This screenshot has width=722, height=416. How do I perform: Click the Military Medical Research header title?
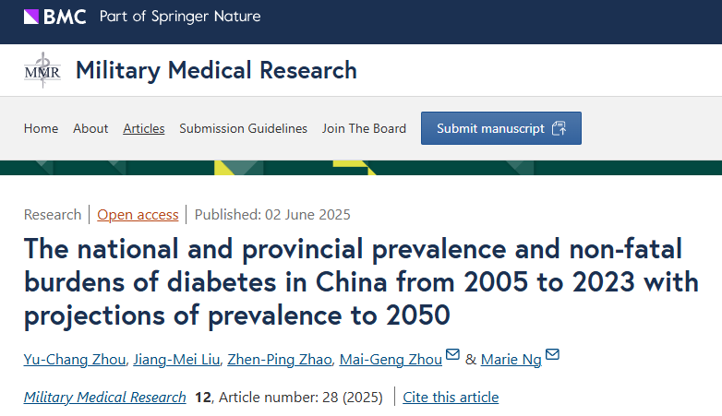215,70
